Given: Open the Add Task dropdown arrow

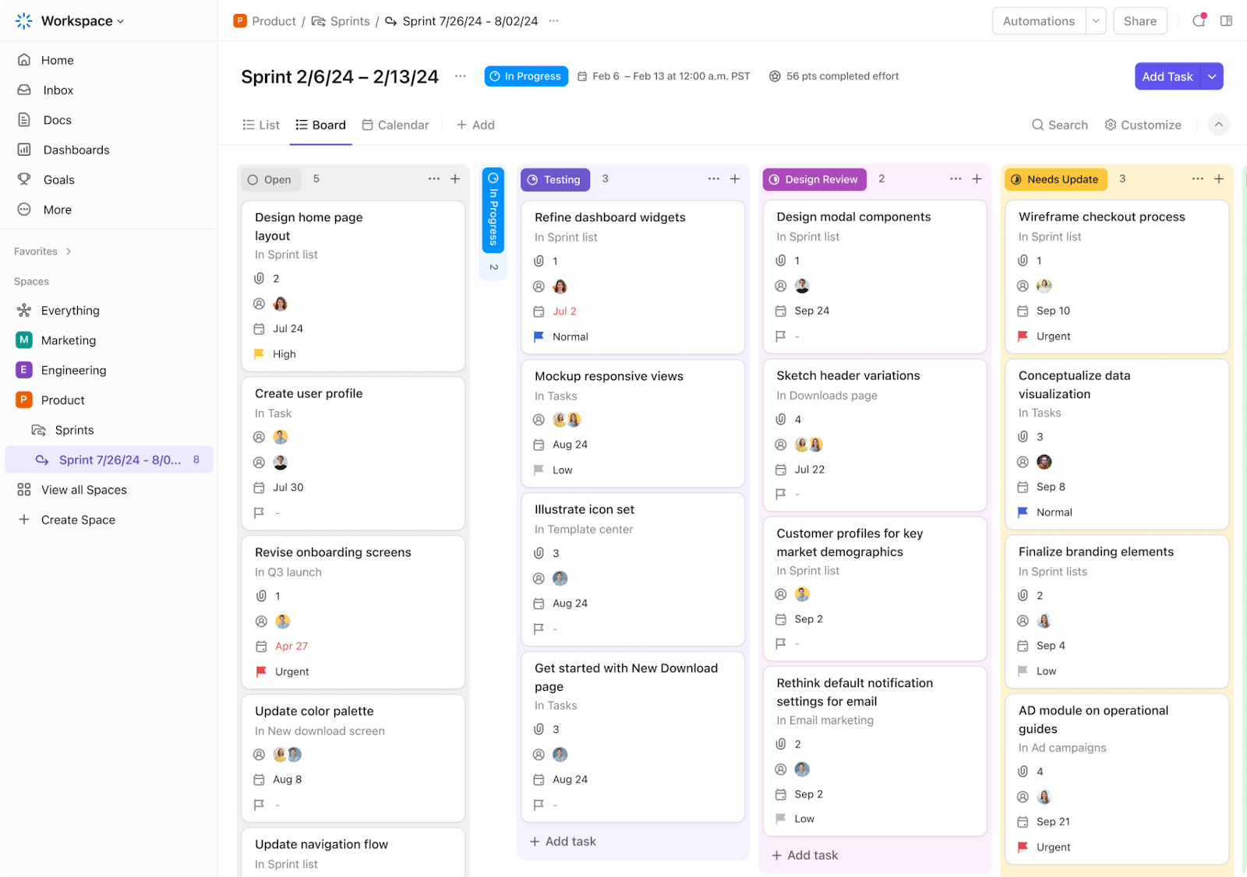Looking at the screenshot, I should click(1211, 76).
